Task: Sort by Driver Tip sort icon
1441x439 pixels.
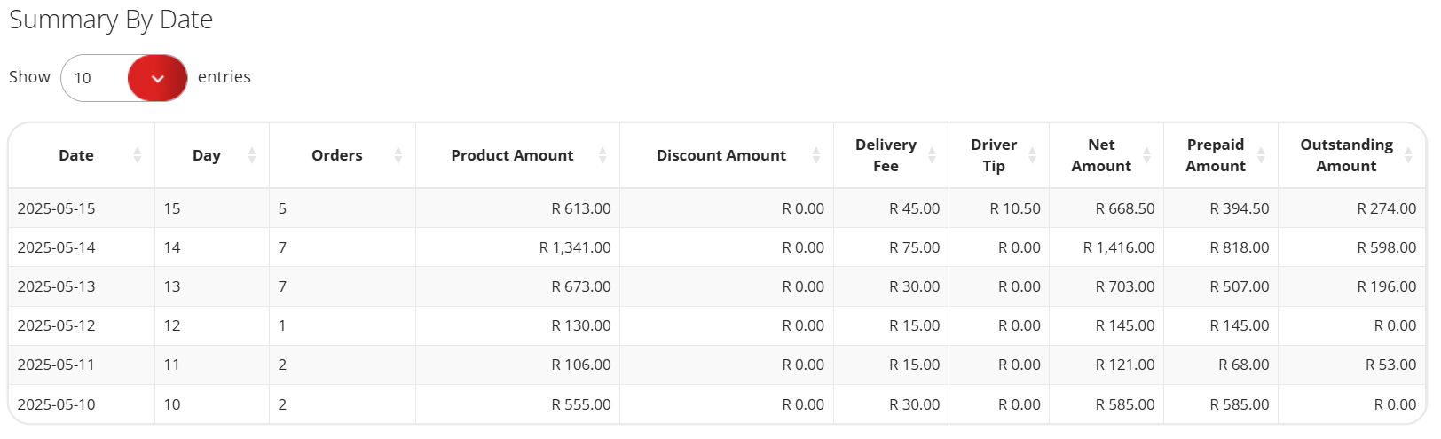Action: pos(1032,155)
